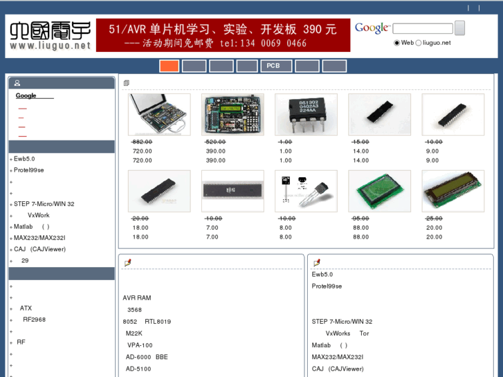
Task: Open the DS1302 chip product thumbnail
Action: pyautogui.click(x=306, y=114)
